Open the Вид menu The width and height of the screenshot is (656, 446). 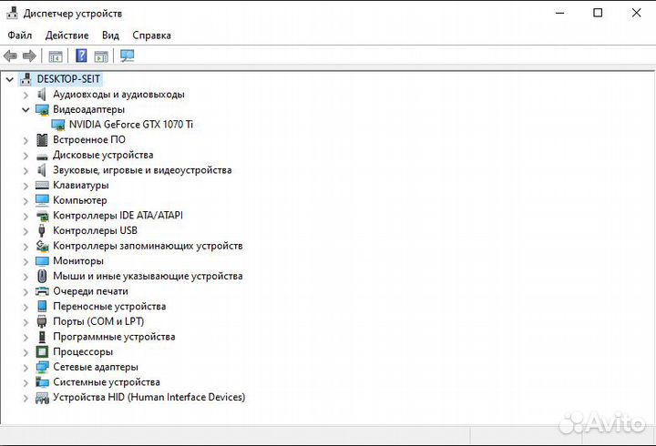(x=110, y=35)
